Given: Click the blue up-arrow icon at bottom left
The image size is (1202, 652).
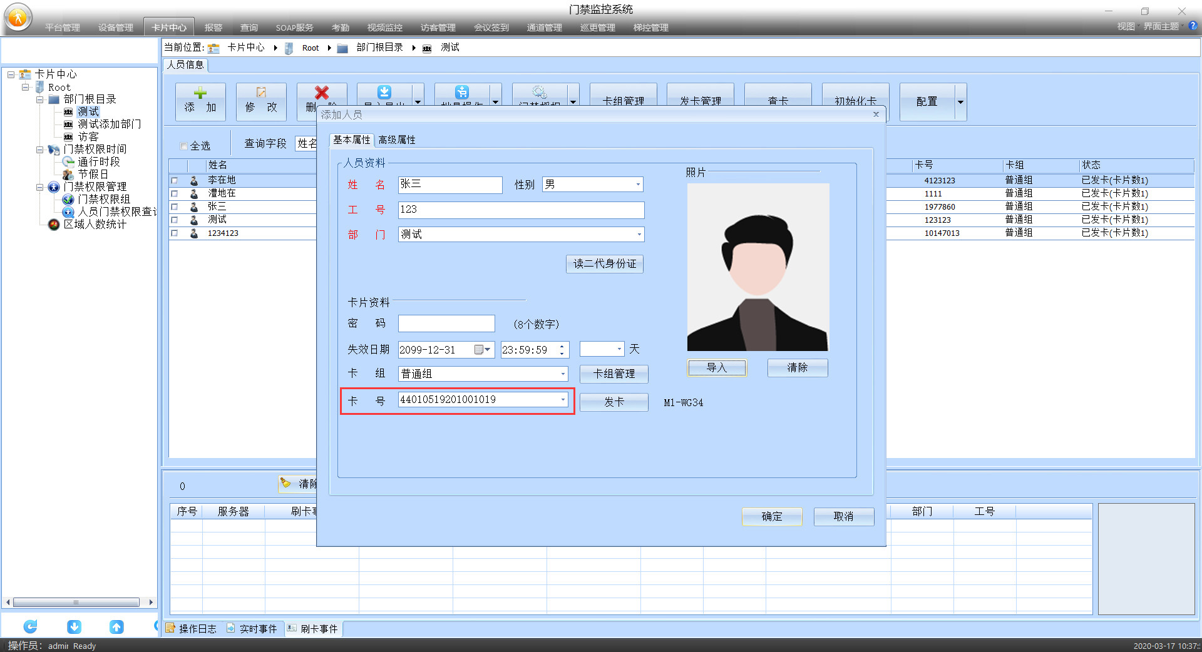Looking at the screenshot, I should (116, 626).
